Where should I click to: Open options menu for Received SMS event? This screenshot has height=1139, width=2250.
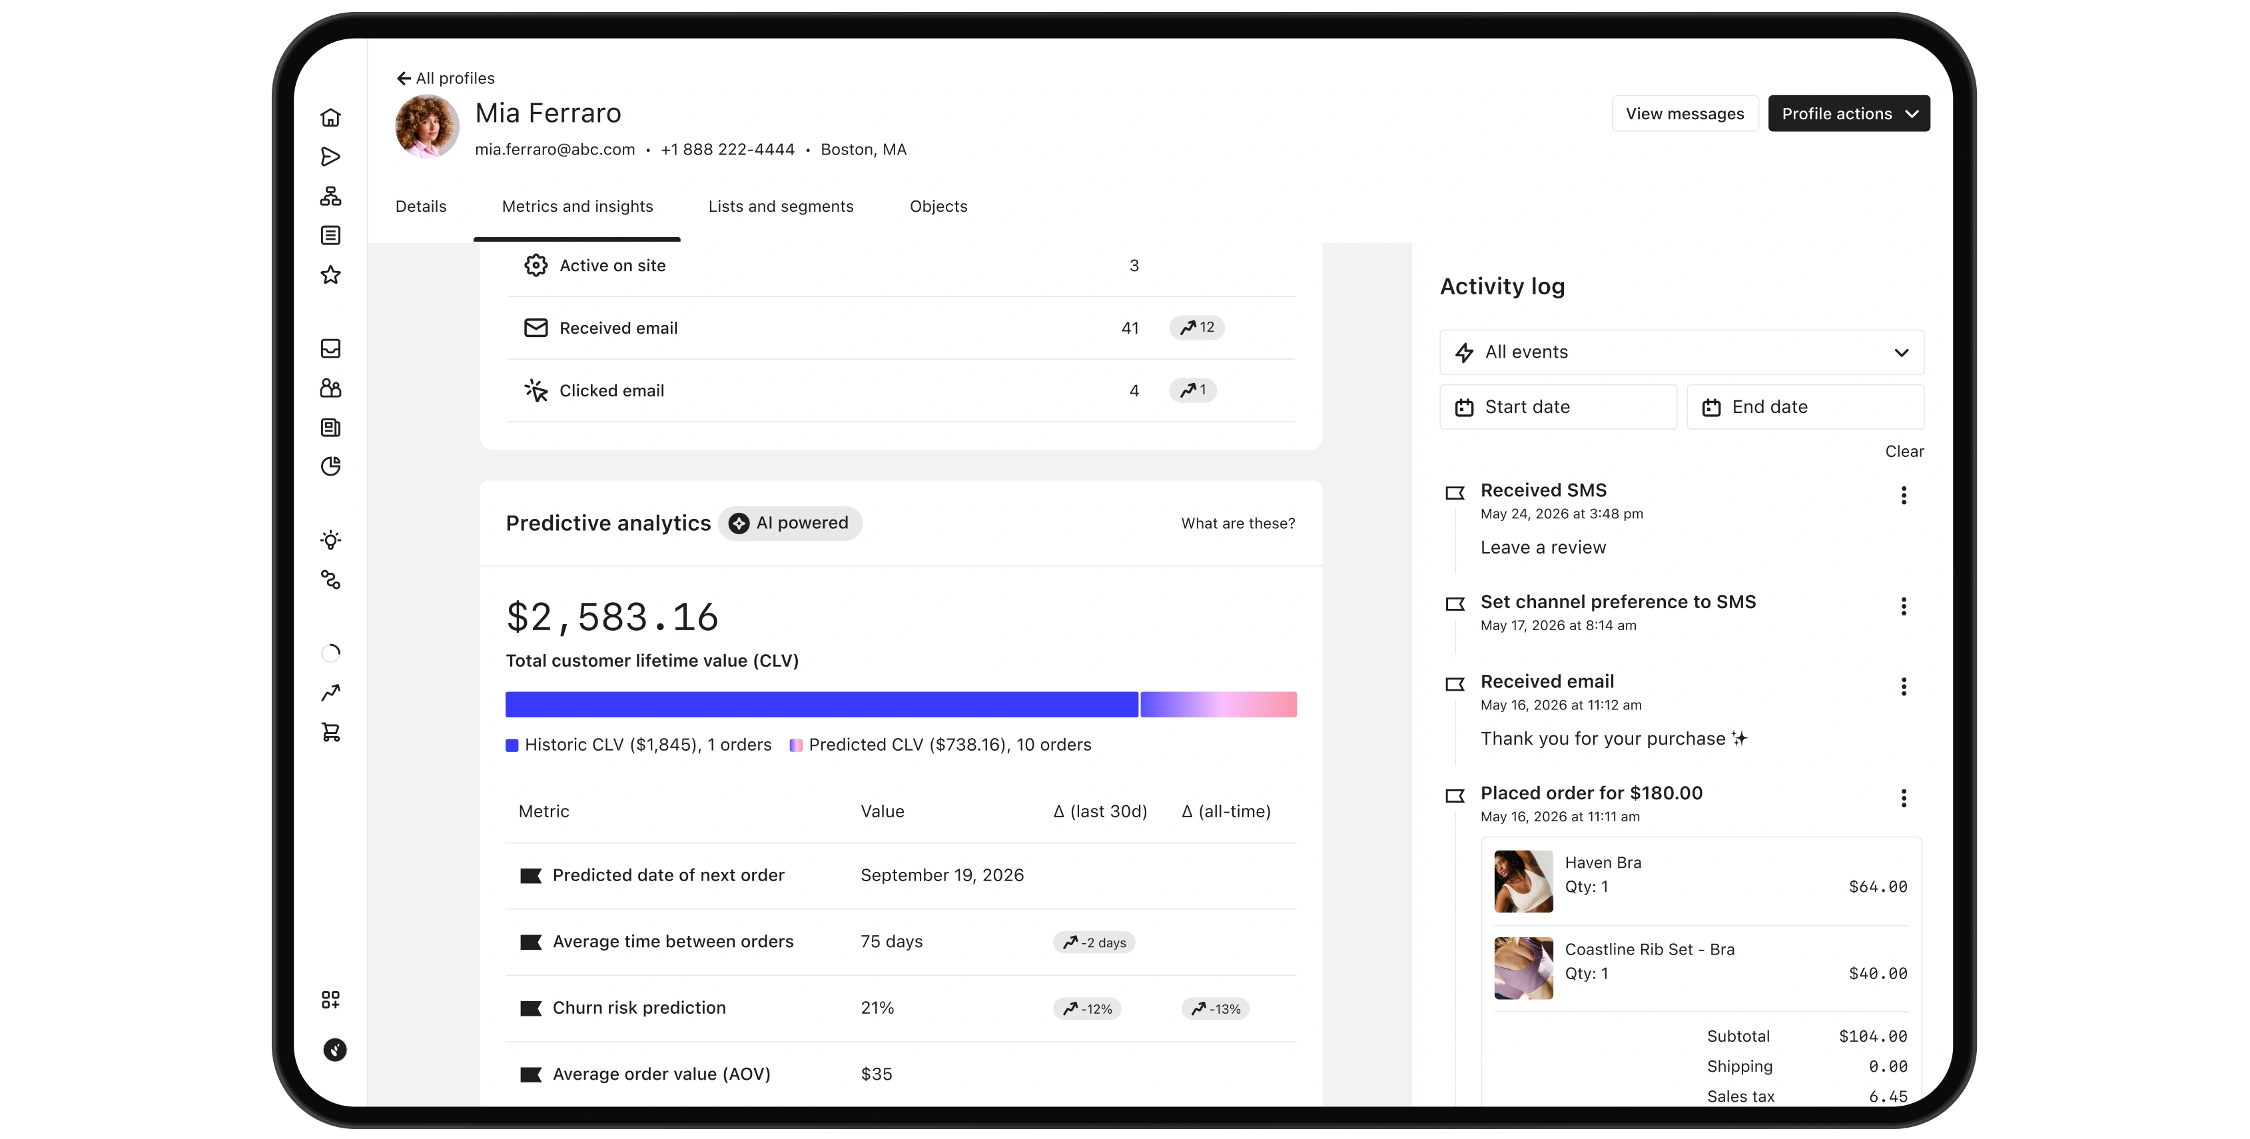1903,496
